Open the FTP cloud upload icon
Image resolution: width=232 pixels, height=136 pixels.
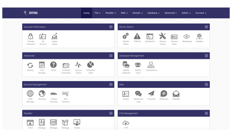[126, 123]
